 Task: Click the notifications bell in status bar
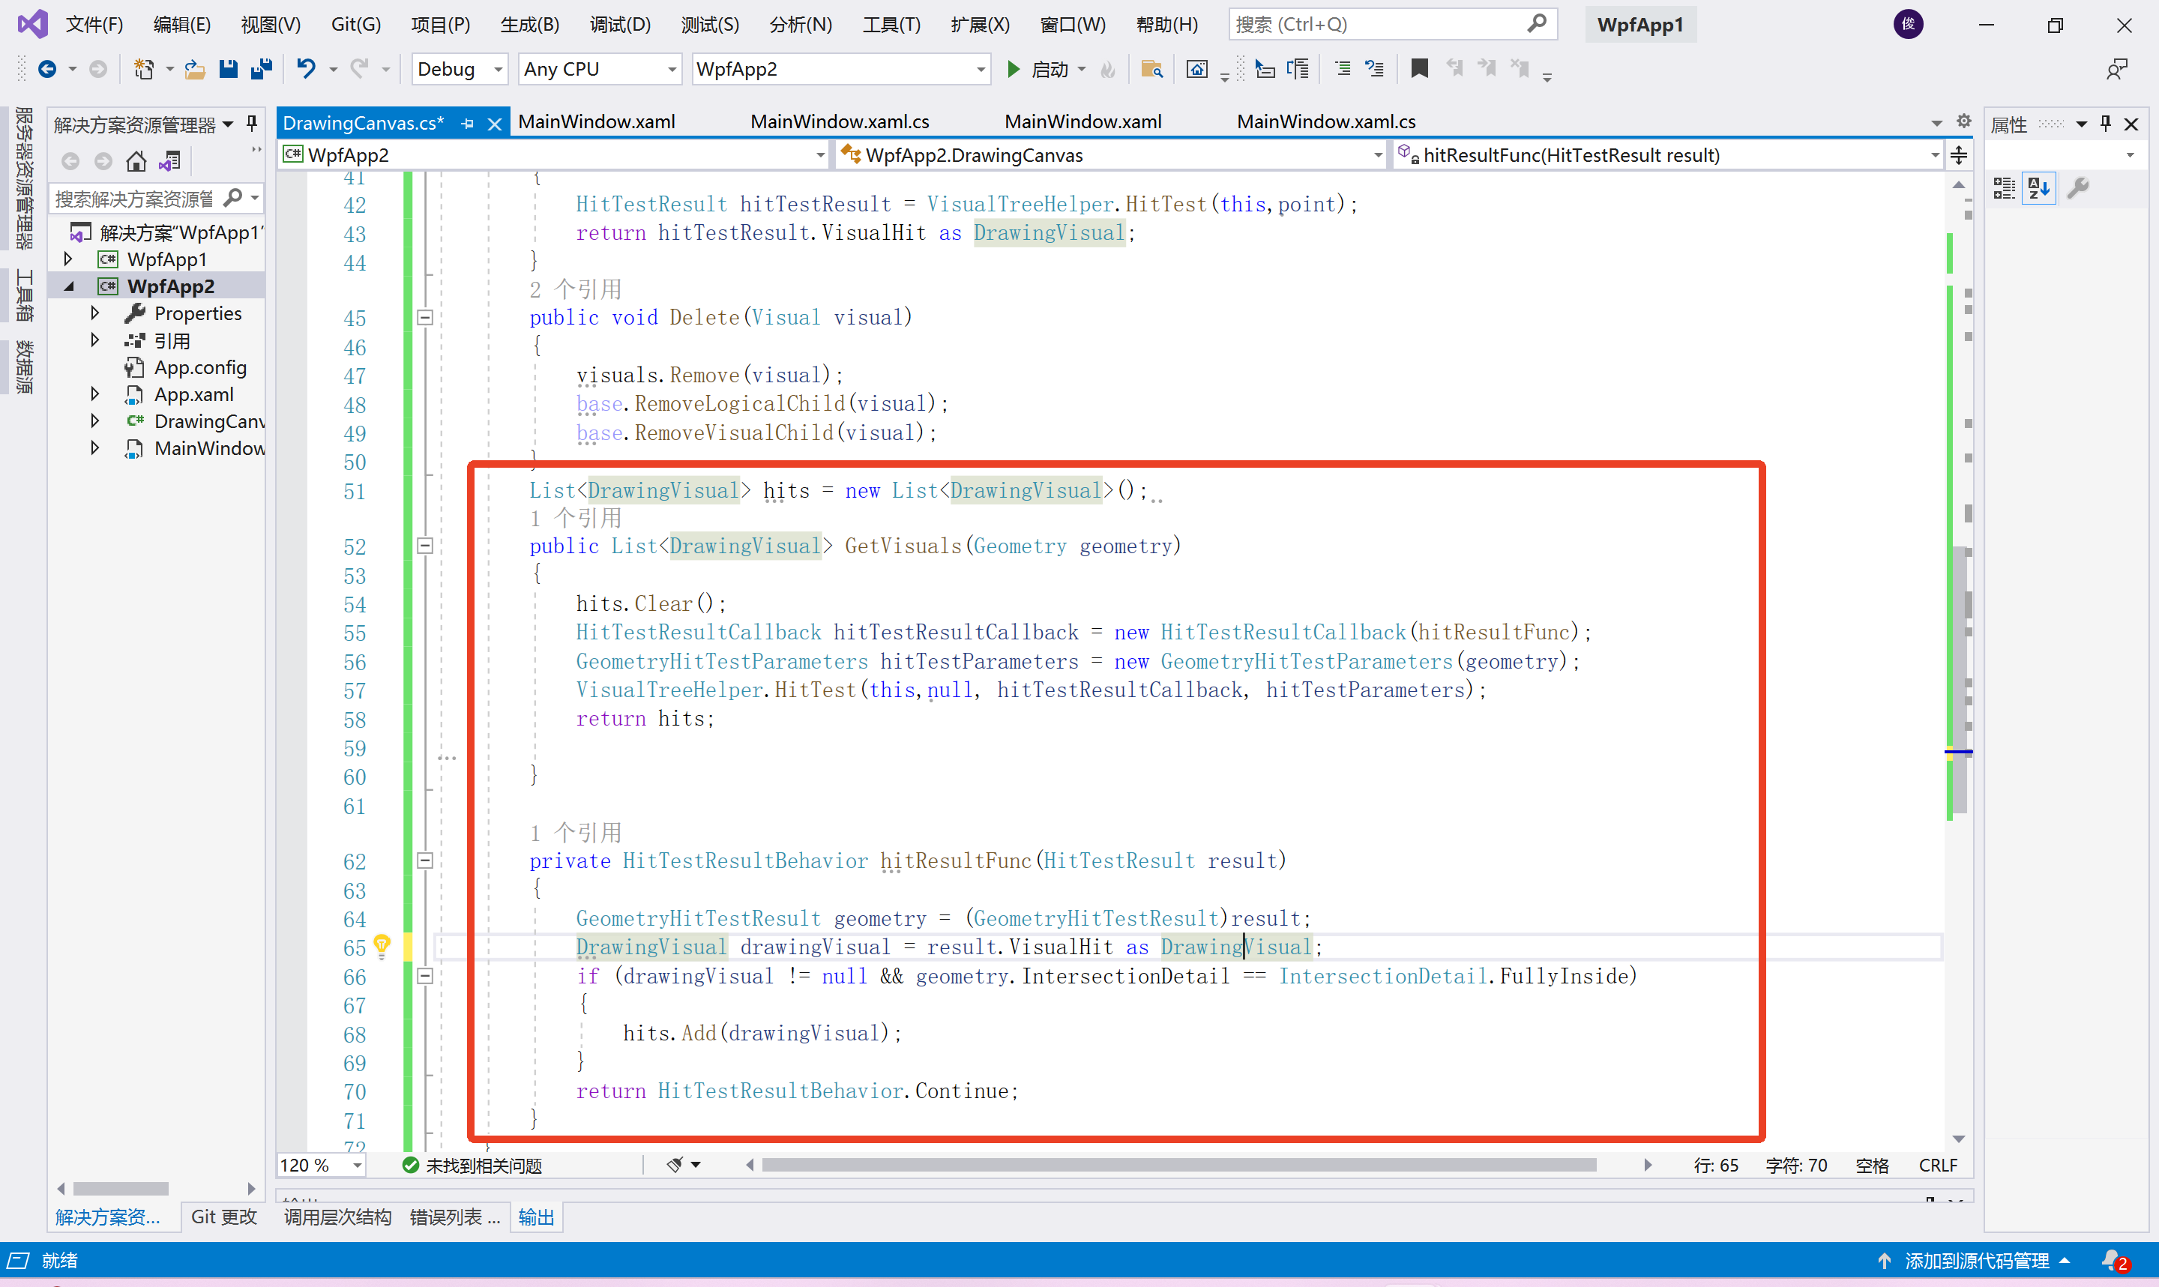2111,1260
